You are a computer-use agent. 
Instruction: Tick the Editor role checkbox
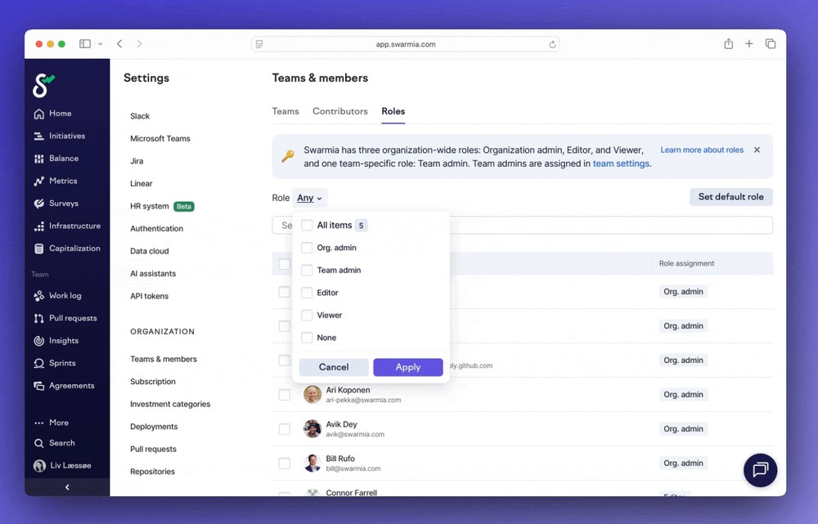pyautogui.click(x=307, y=293)
